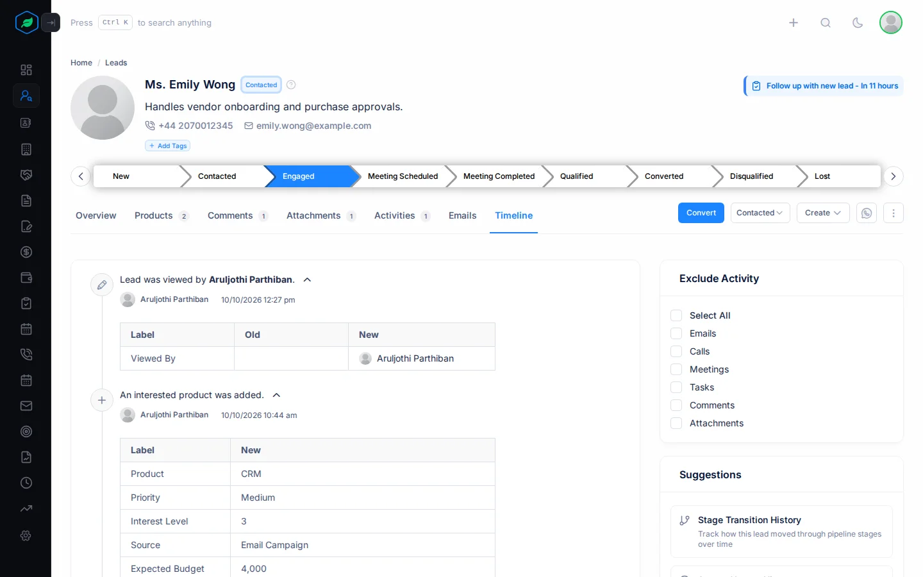Screen dimensions: 923x577
Task: Open the Create dropdown
Action: click(823, 213)
